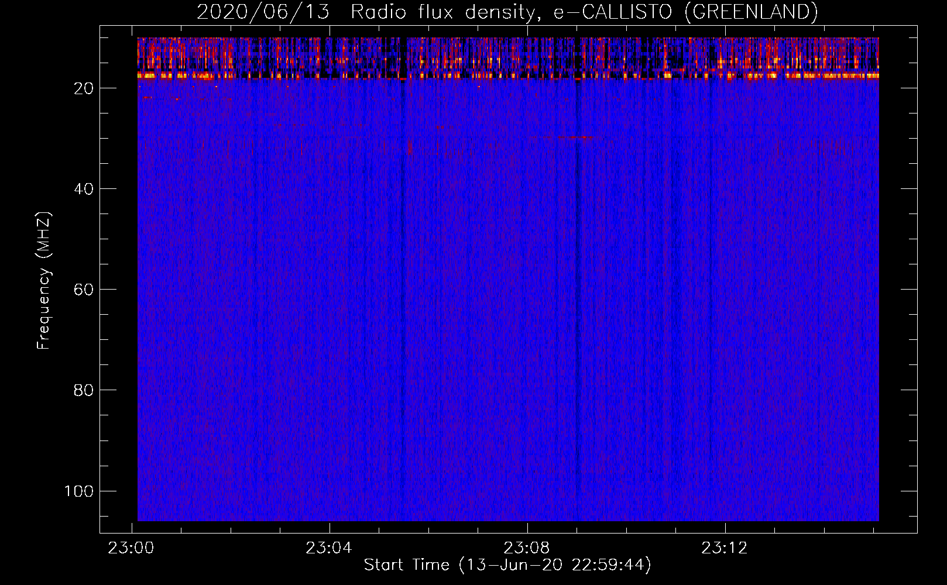This screenshot has height=585, width=947.
Task: Click the 'Start Time (13-Jun-20 22:59:44)' label
Action: point(507,565)
